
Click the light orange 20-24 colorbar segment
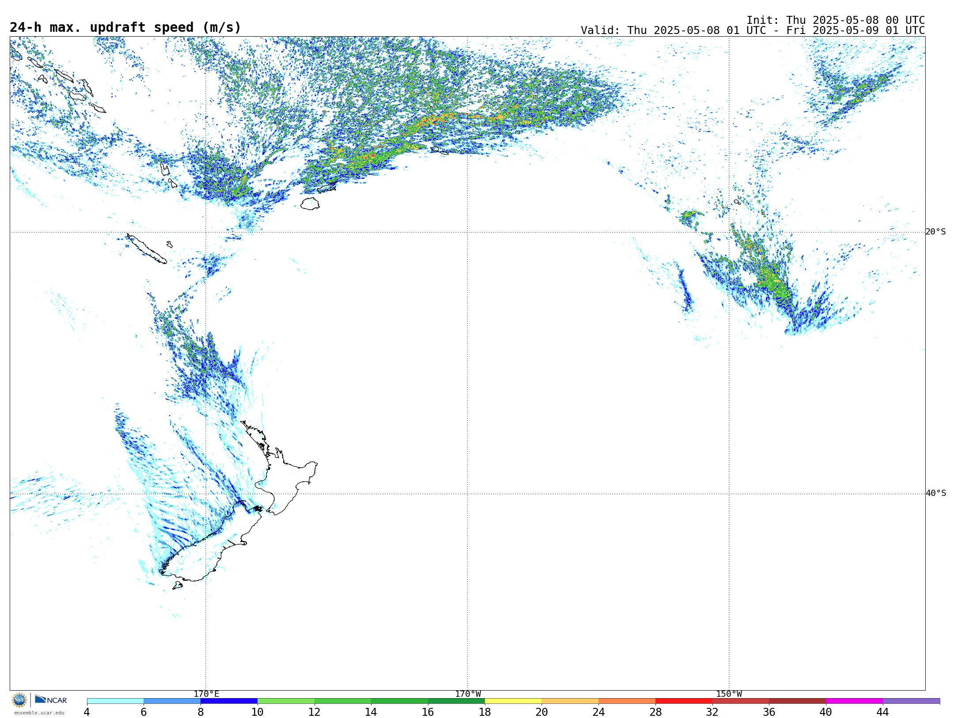point(570,701)
